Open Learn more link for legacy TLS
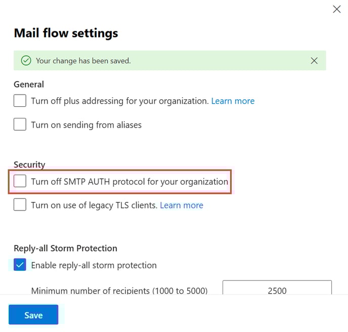 (x=182, y=205)
